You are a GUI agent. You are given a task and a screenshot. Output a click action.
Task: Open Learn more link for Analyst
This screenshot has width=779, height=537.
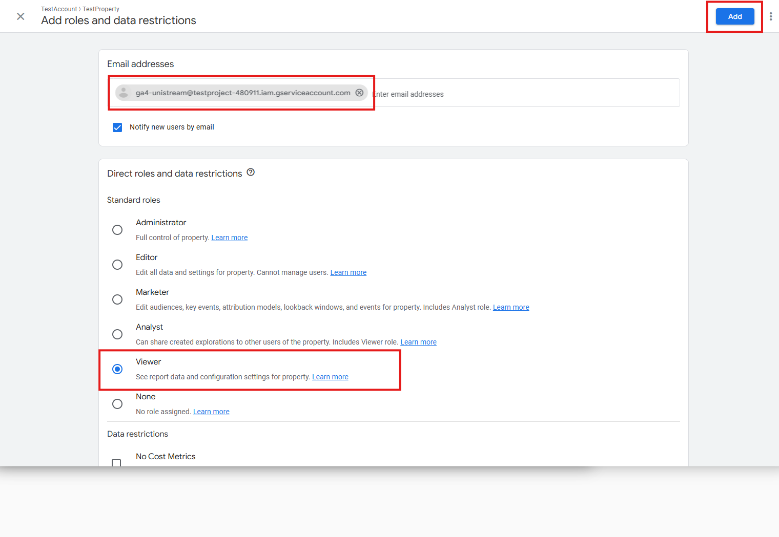418,342
